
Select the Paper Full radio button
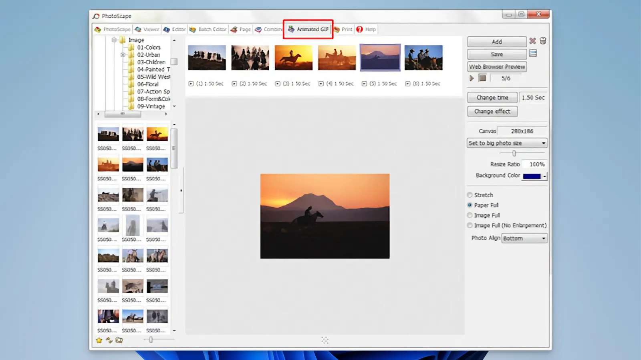coord(469,205)
